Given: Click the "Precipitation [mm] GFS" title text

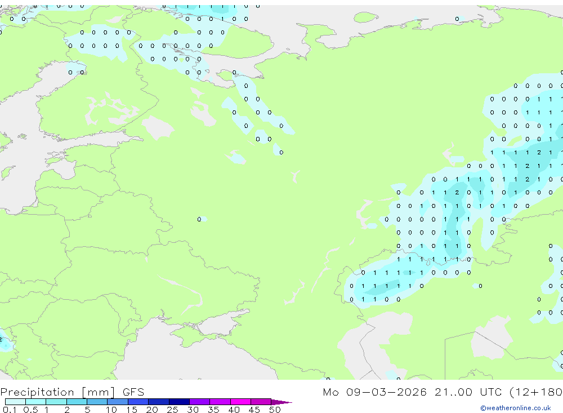Looking at the screenshot, I should point(72,392).
